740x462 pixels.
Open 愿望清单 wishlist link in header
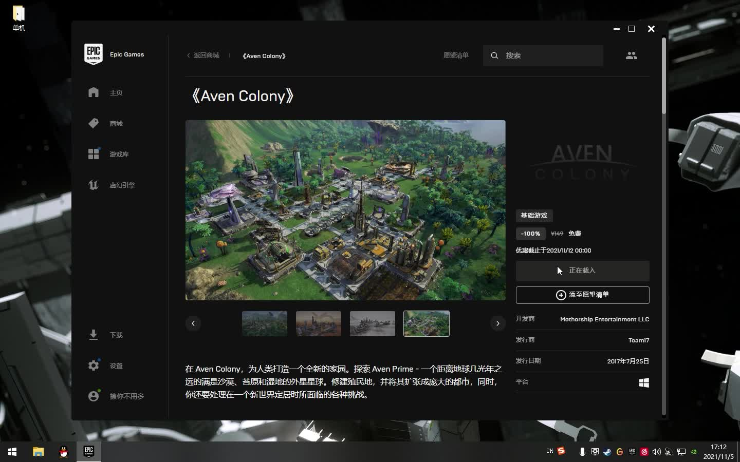[456, 55]
